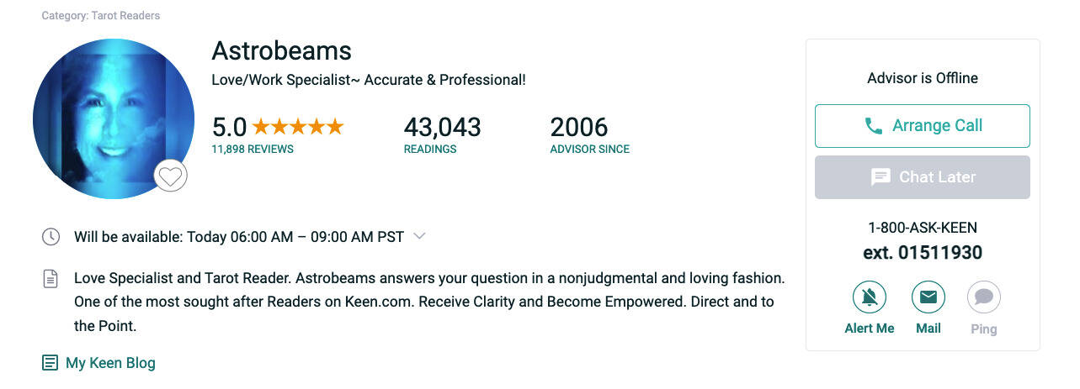Click the Ping speech bubble icon

(x=983, y=297)
